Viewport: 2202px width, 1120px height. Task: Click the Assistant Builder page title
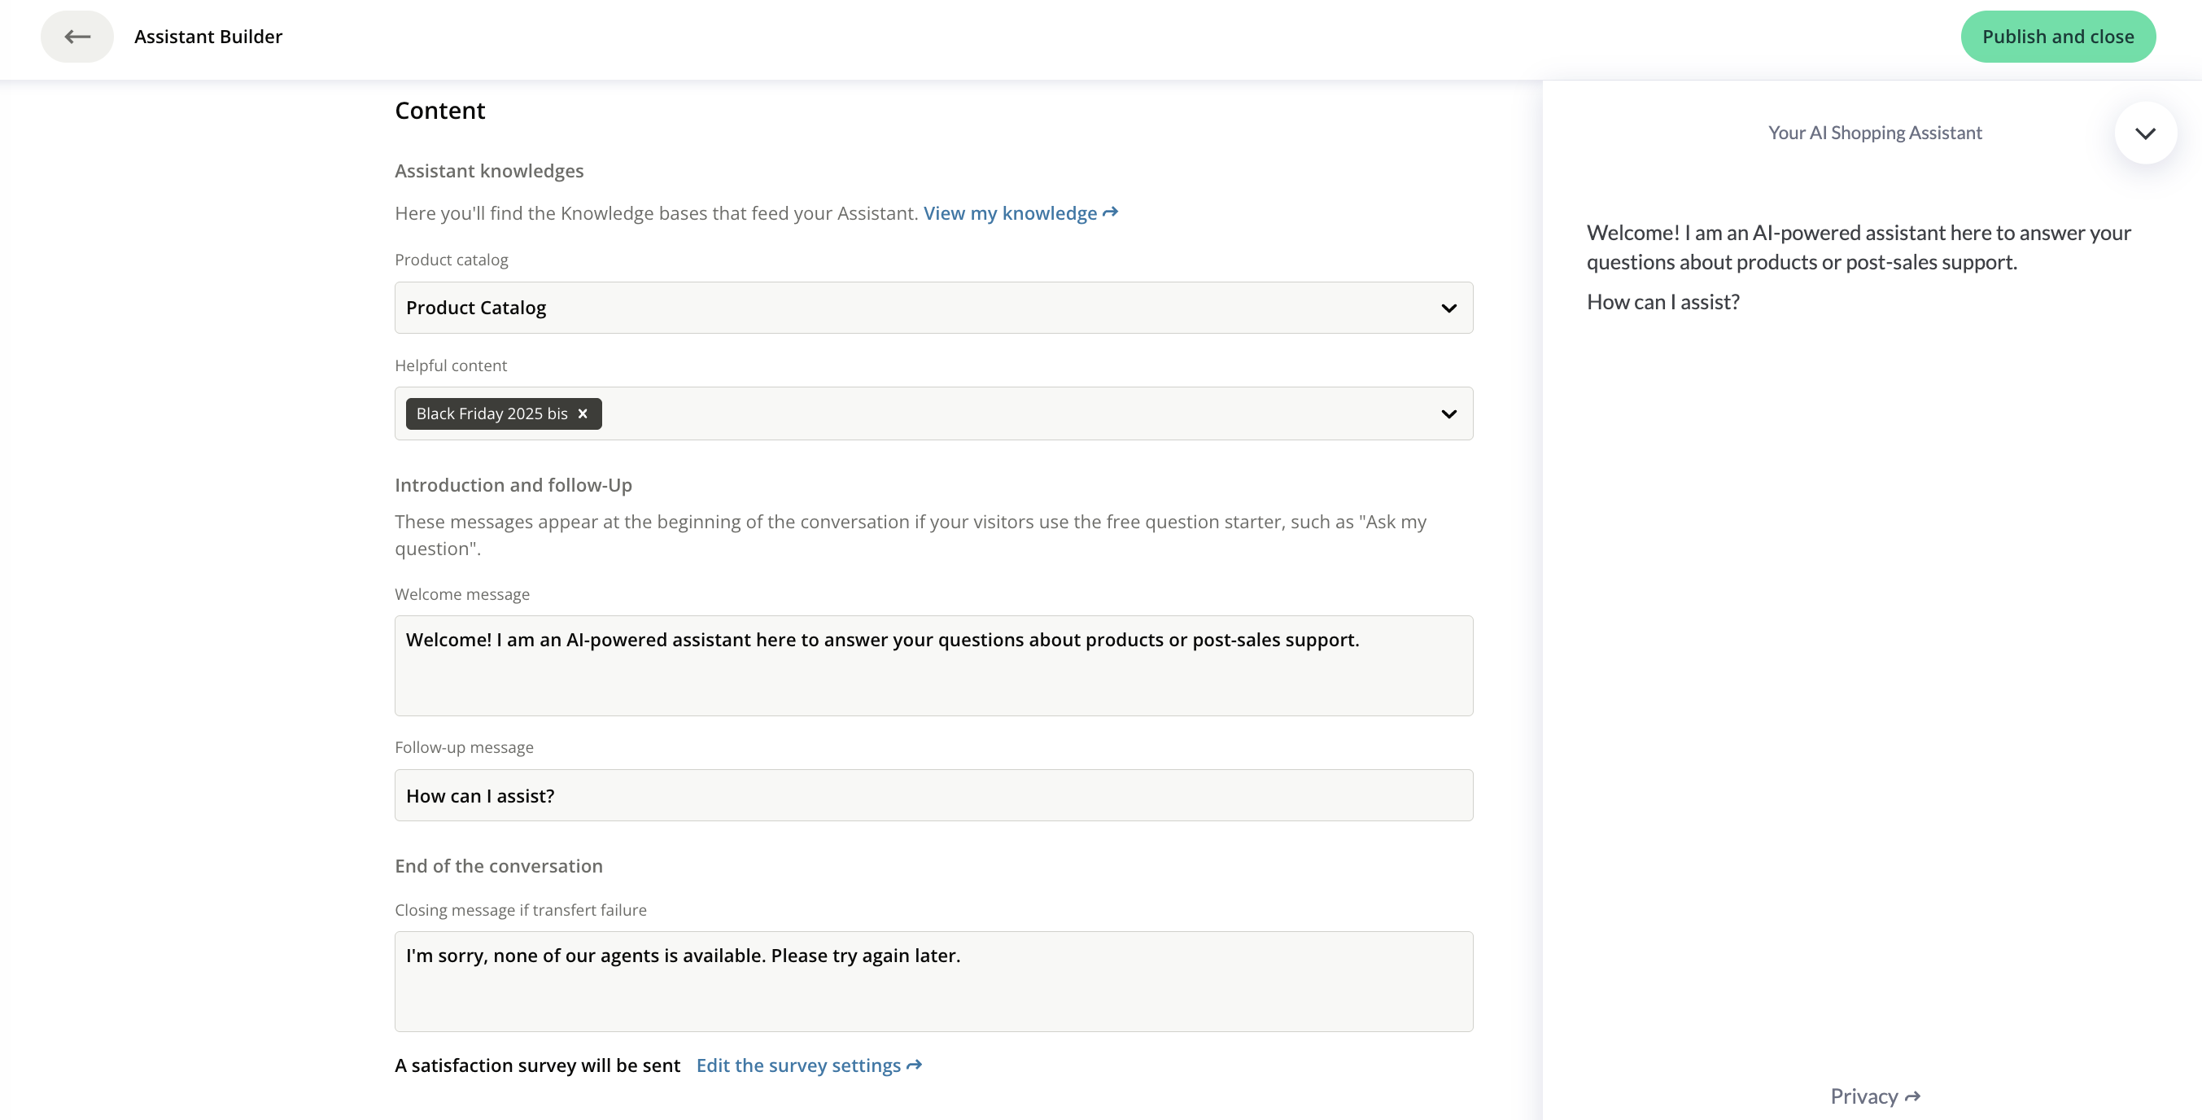(x=208, y=37)
